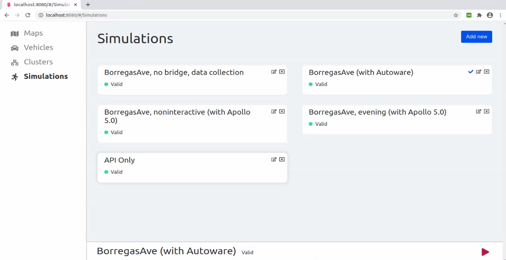Click the browser forward arrow

(17, 15)
